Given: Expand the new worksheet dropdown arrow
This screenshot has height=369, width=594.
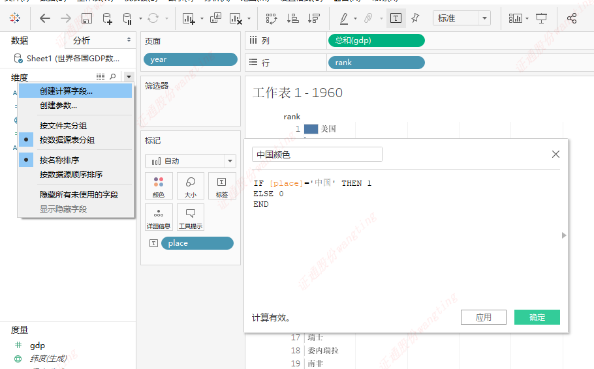Looking at the screenshot, I should 202,18.
